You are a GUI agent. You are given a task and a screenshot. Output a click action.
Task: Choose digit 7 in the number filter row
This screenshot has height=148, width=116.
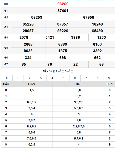point(86,78)
